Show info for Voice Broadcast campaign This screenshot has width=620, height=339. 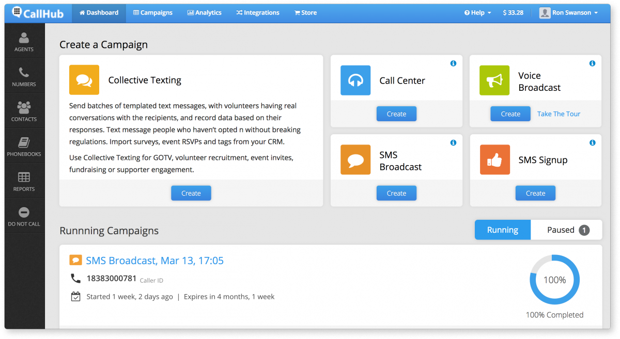[592, 63]
